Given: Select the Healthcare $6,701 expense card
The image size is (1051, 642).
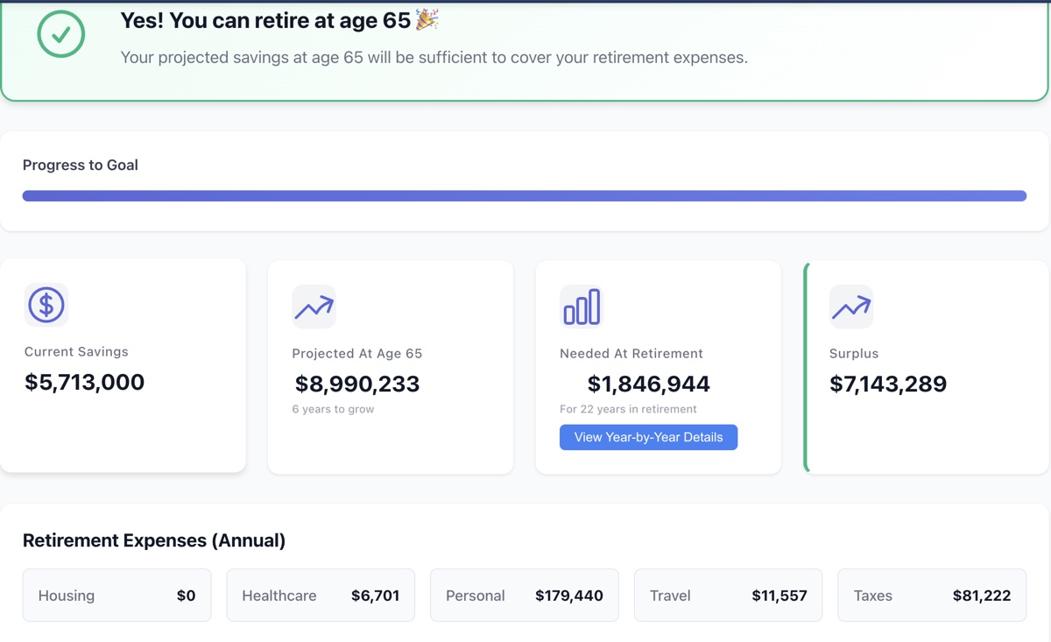Looking at the screenshot, I should [x=321, y=596].
